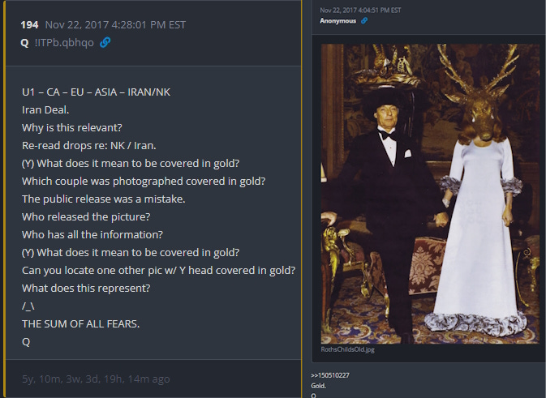Enlarge the stag-head couple image
The width and height of the screenshot is (546, 398).
430,194
